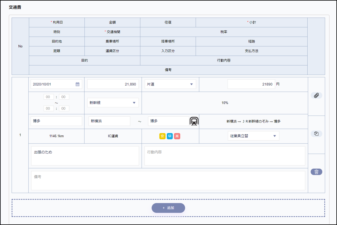The width and height of the screenshot is (337, 225).
Task: Click the copy row icon
Action: [316, 134]
